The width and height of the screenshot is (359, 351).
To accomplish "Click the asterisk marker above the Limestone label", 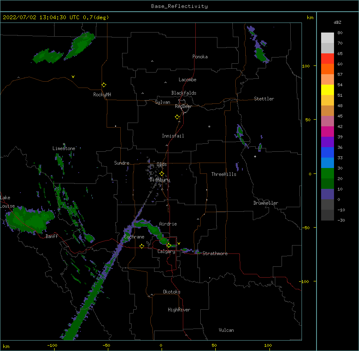I will coord(64,144).
